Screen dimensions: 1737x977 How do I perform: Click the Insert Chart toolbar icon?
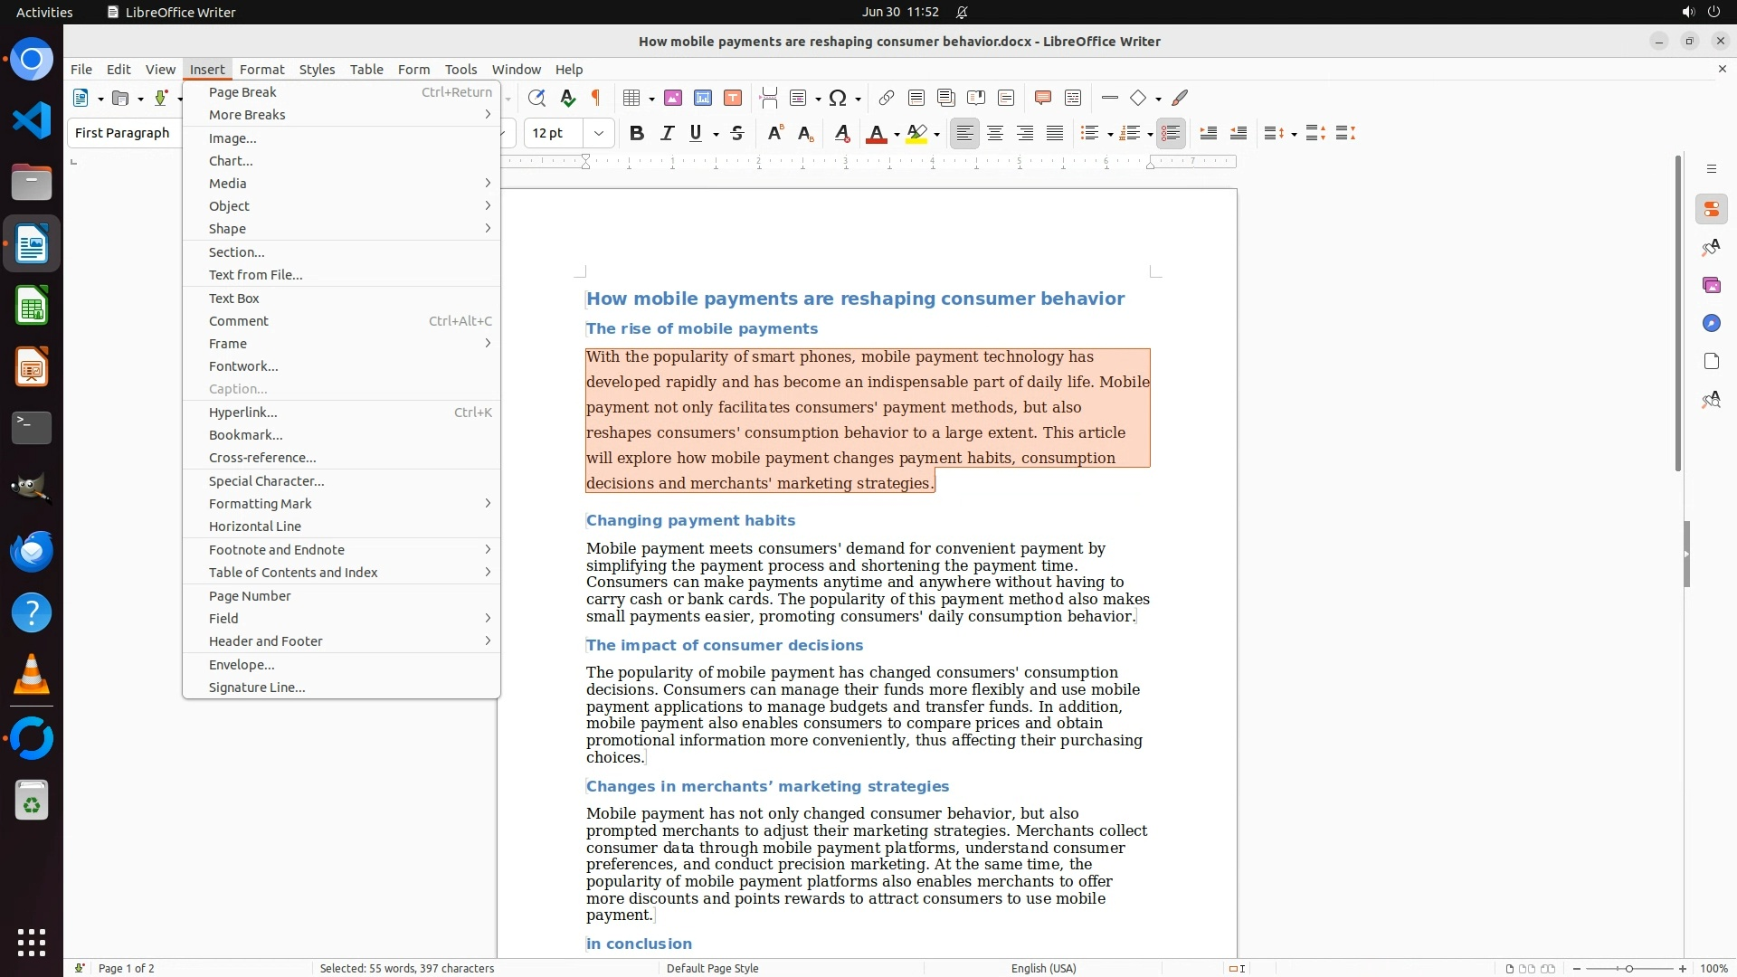pyautogui.click(x=703, y=99)
